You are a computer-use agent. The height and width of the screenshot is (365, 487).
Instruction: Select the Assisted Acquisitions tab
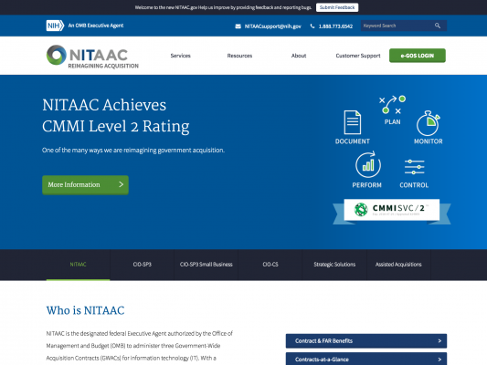point(398,265)
